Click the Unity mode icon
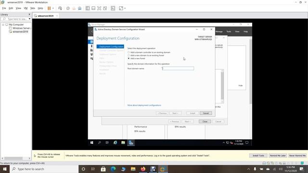The image size is (308, 173). click(x=105, y=8)
